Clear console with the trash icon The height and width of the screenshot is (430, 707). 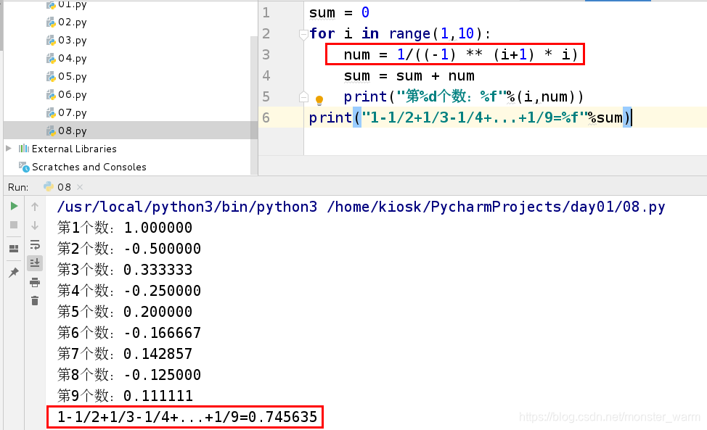pos(35,301)
